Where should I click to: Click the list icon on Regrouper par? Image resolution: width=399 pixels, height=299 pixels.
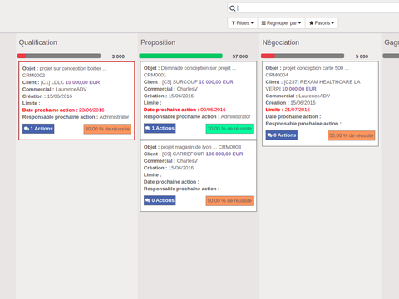pos(264,23)
